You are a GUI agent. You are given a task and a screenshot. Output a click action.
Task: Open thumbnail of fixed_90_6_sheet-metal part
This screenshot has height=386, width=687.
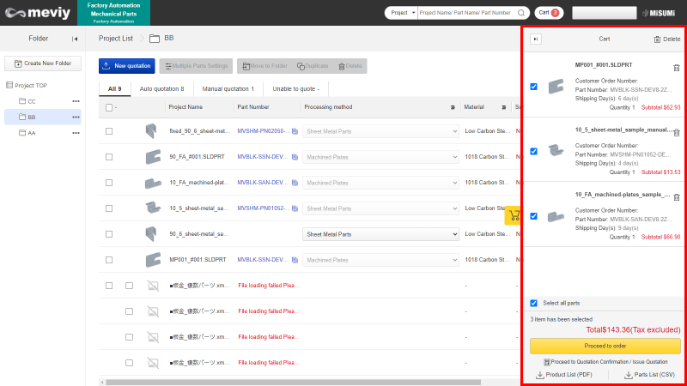(x=151, y=131)
